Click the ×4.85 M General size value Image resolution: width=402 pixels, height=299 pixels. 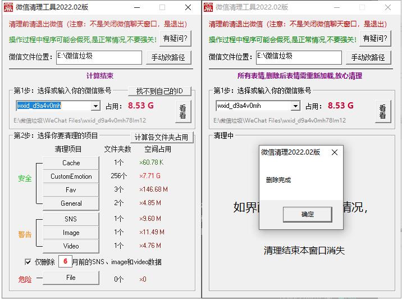(150, 203)
